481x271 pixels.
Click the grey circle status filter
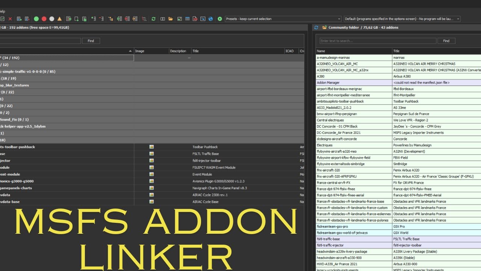51,19
